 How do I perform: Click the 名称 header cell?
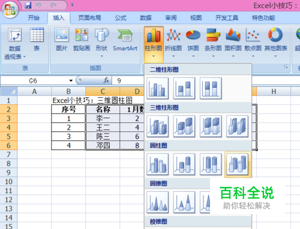coord(103,110)
